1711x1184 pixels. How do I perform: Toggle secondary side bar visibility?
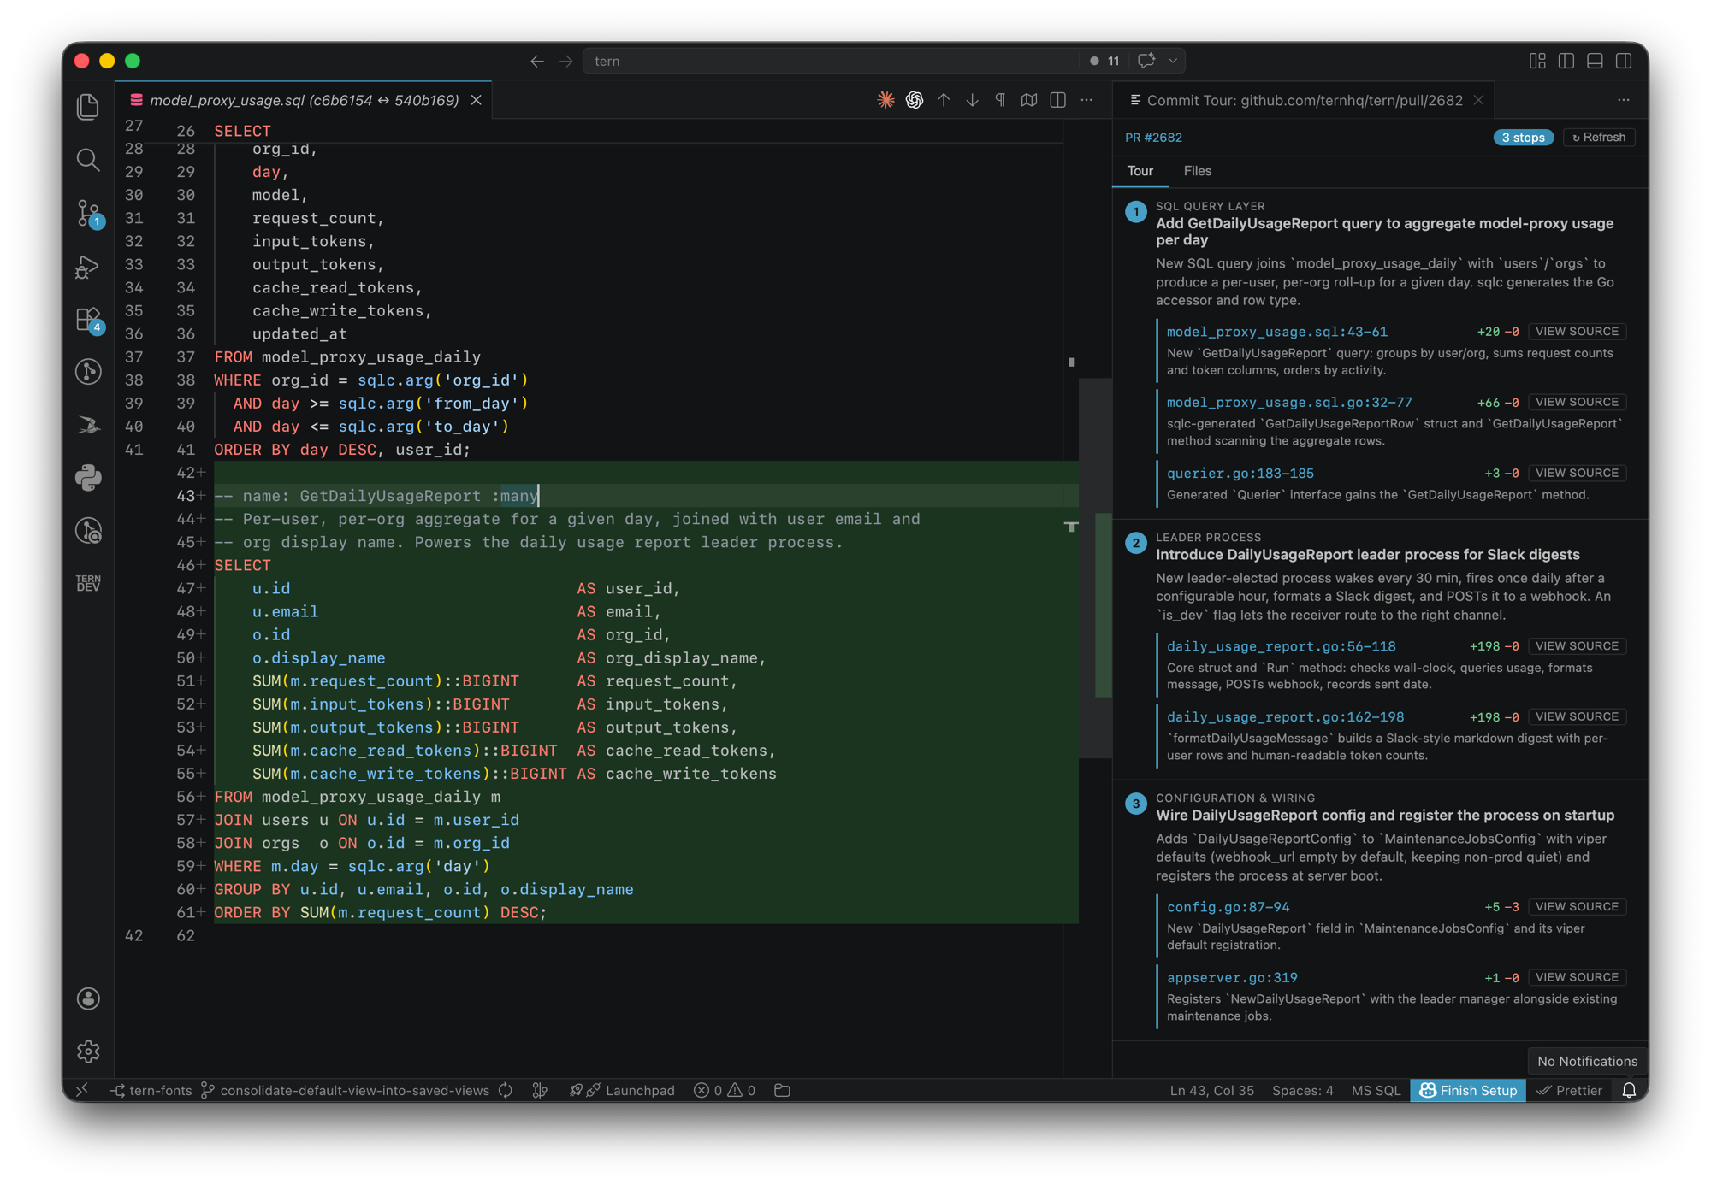(x=1624, y=61)
